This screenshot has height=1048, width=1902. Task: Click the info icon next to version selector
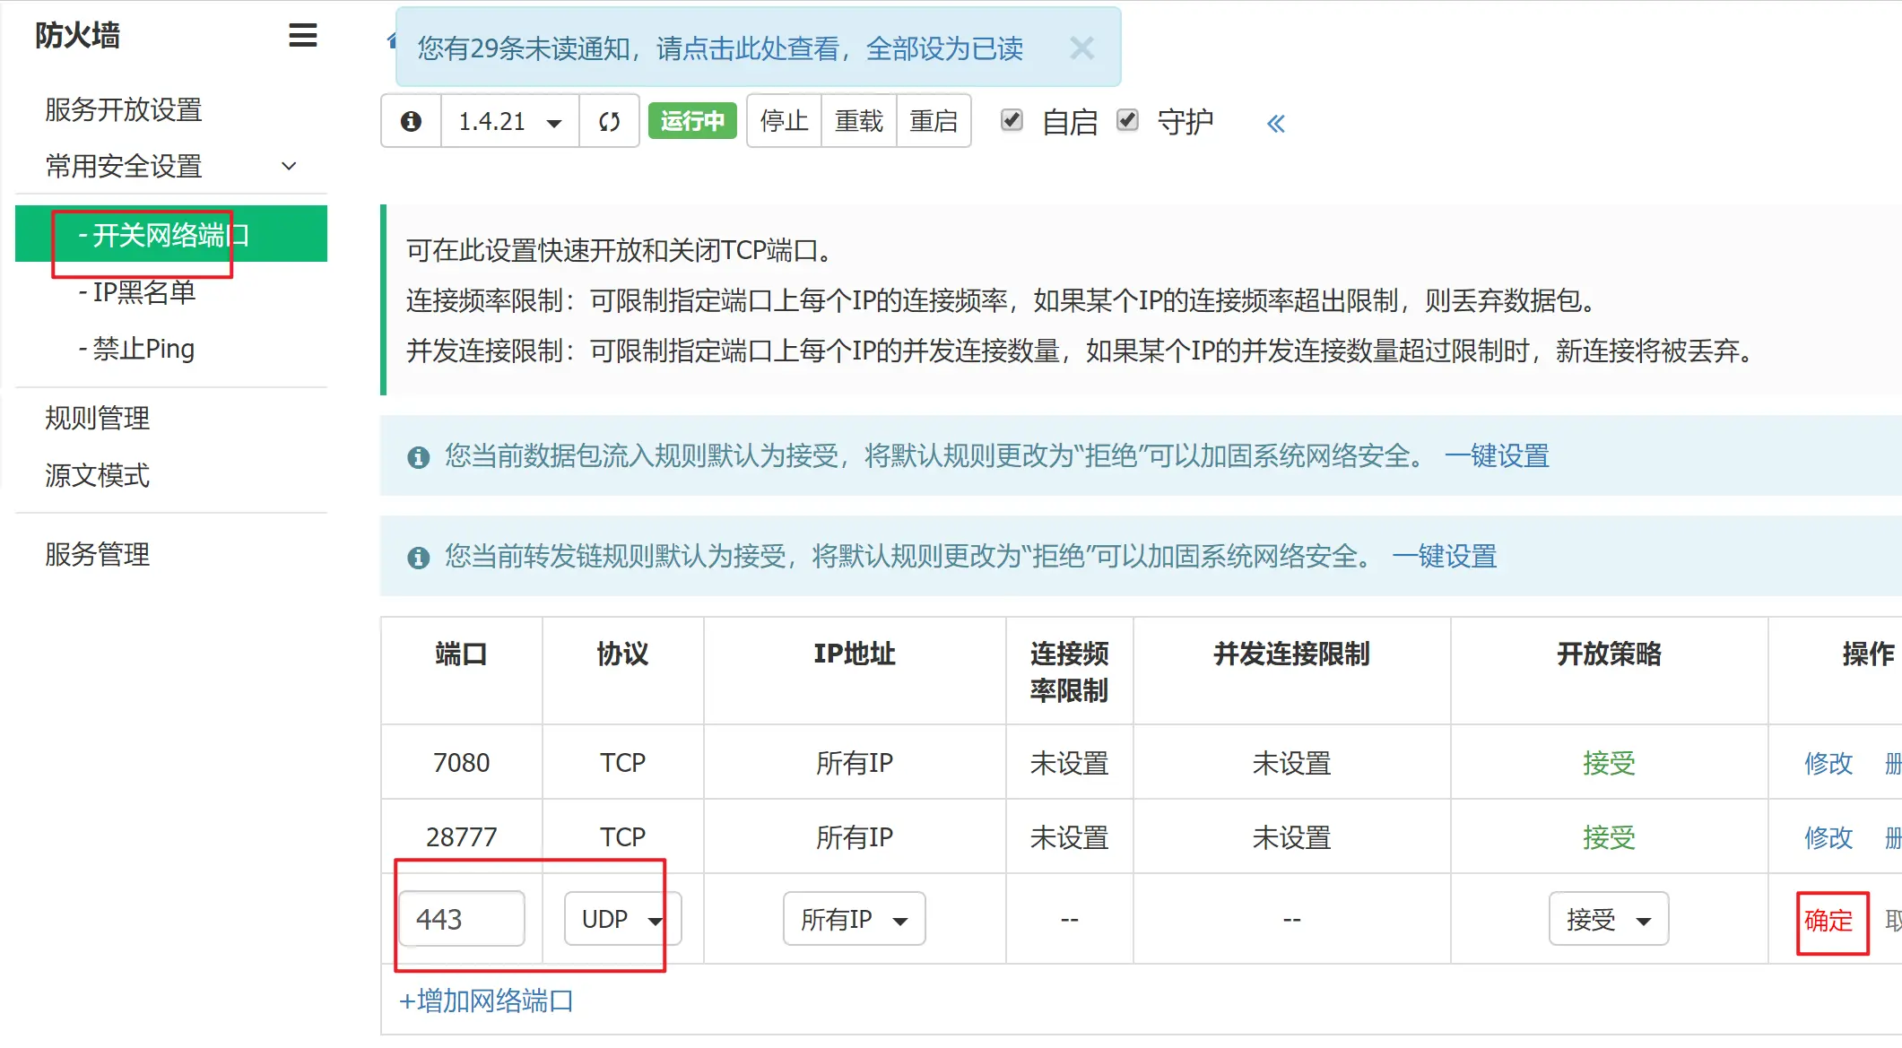click(x=411, y=120)
